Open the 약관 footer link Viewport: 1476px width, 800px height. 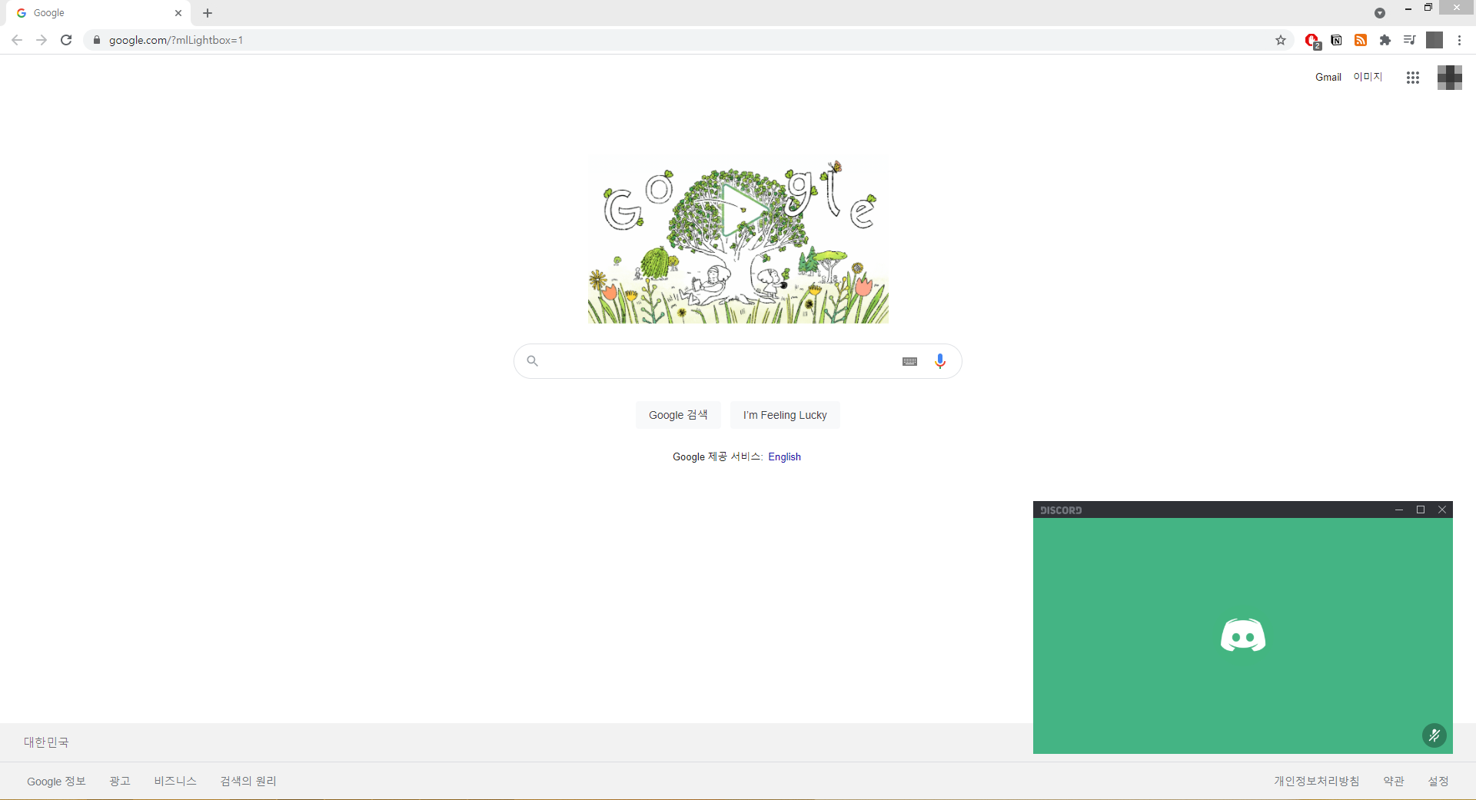coord(1394,782)
